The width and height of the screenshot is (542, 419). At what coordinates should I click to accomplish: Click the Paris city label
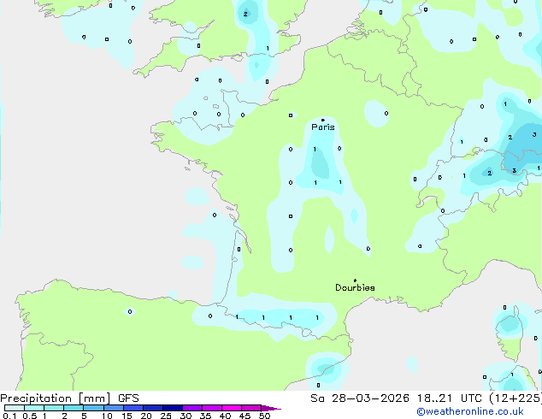point(323,127)
